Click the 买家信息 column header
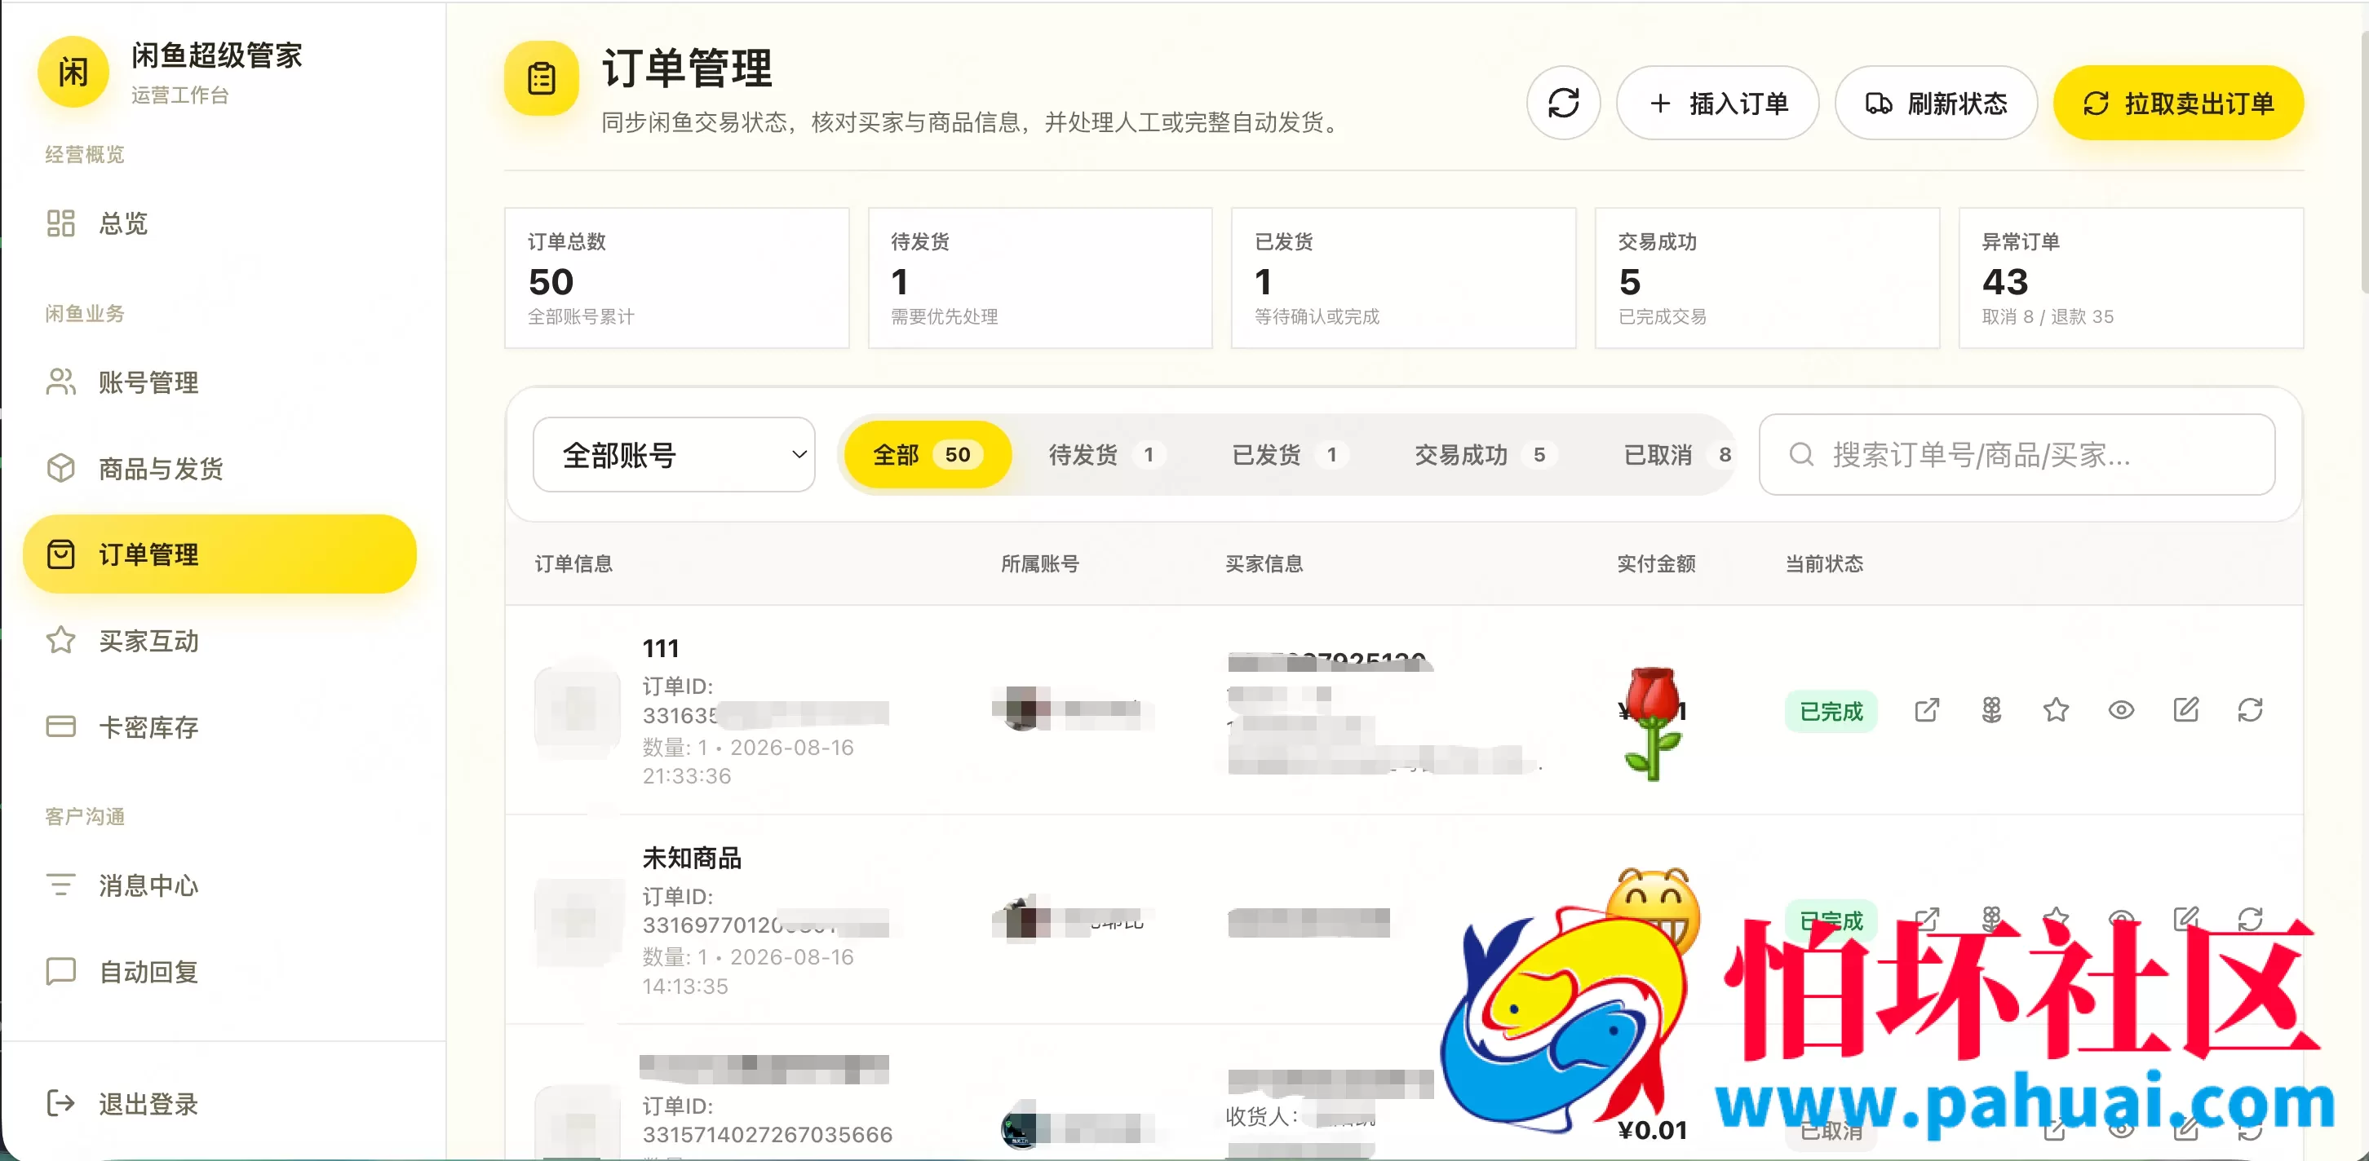The image size is (2369, 1161). [1264, 563]
